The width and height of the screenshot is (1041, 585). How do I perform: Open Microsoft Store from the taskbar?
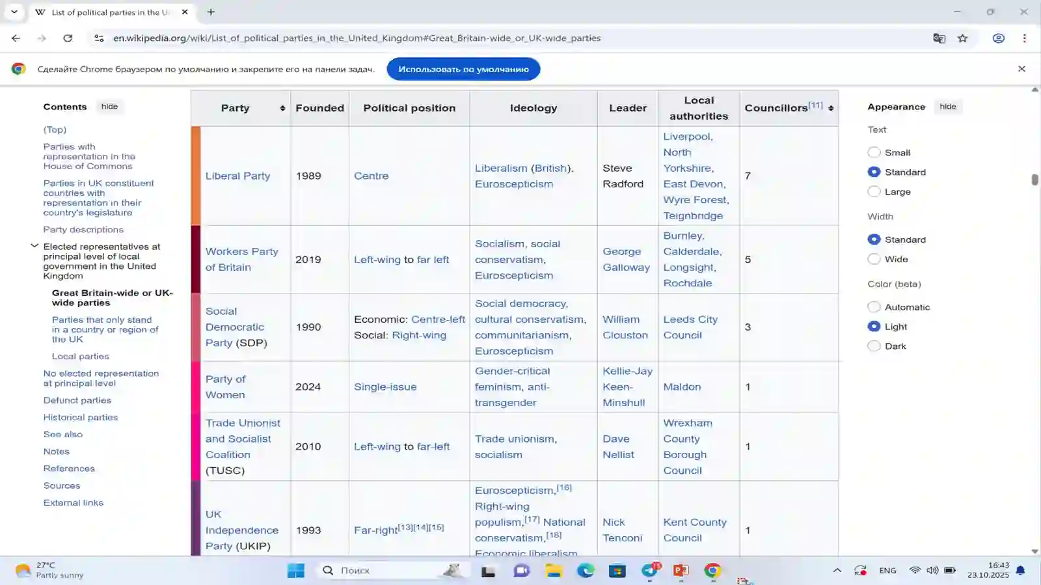click(617, 571)
